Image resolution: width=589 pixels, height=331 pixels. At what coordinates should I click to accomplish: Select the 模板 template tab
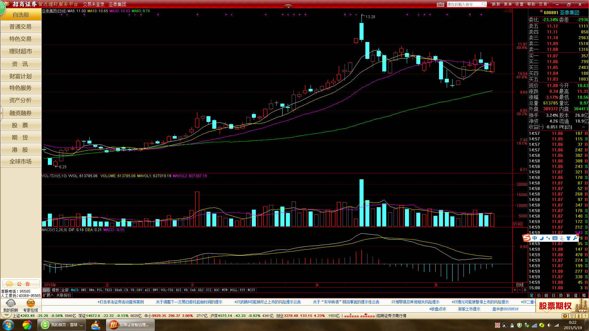(x=56, y=290)
